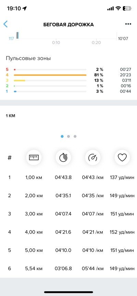Screen dimensions: 137x296
Task: Tap the location arrow beside the clock
Action: click(x=25, y=8)
